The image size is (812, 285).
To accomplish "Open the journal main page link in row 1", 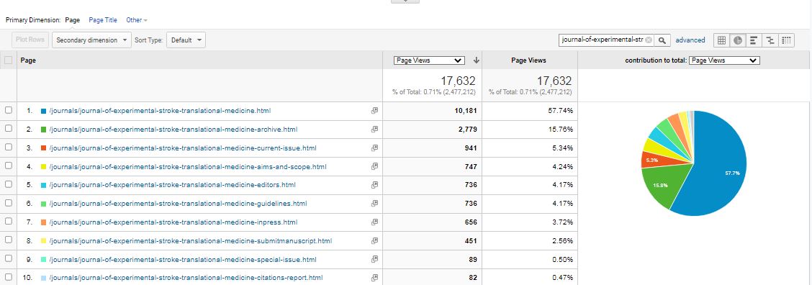I will pyautogui.click(x=160, y=110).
